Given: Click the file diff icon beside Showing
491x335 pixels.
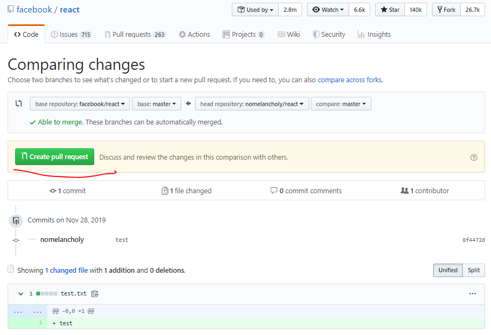Looking at the screenshot, I should pyautogui.click(x=11, y=269).
